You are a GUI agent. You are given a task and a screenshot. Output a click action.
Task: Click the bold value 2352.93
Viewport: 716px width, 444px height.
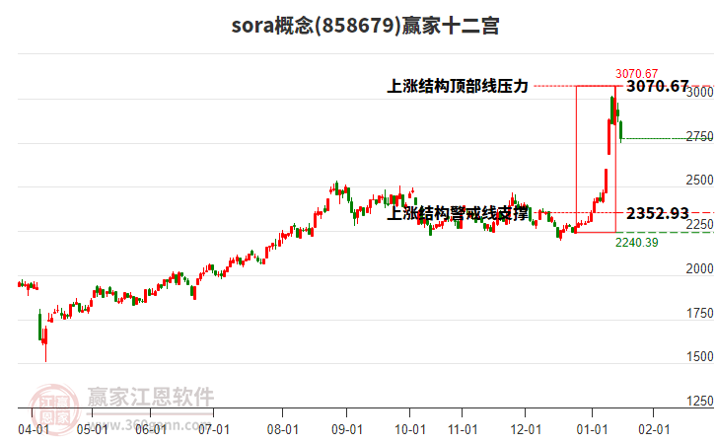pyautogui.click(x=657, y=213)
